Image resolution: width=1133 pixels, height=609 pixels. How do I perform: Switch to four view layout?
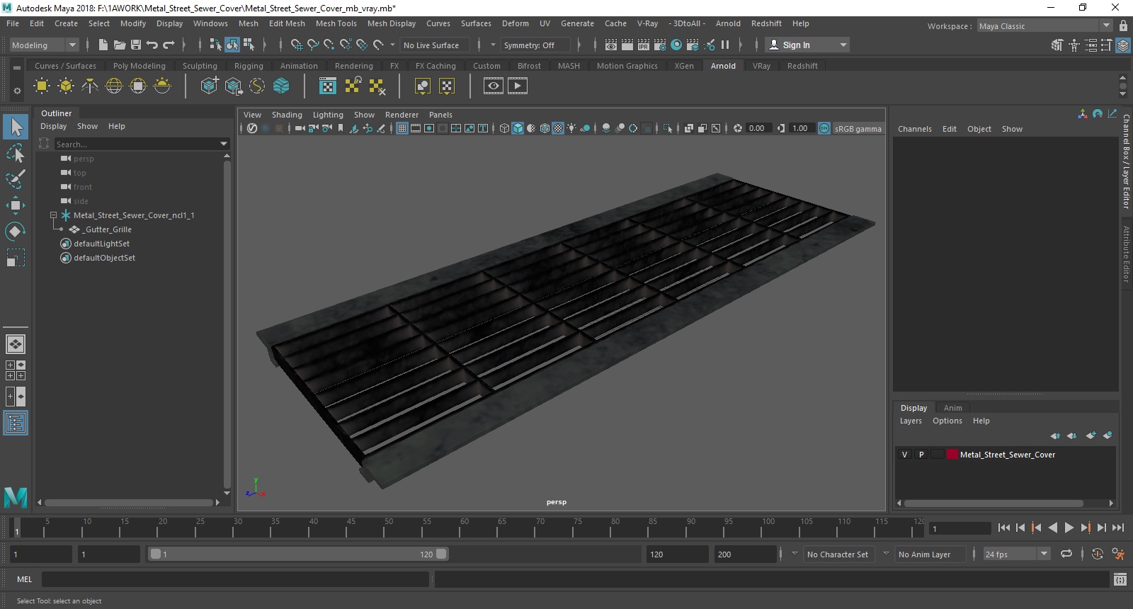(16, 370)
